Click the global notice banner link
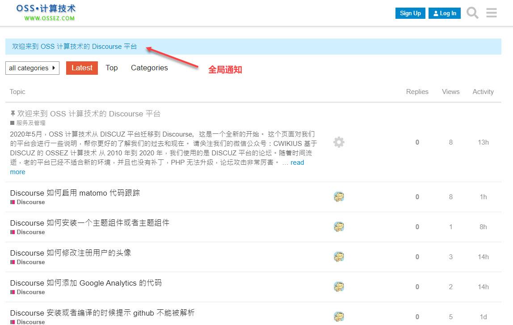The width and height of the screenshot is (513, 325). click(75, 47)
